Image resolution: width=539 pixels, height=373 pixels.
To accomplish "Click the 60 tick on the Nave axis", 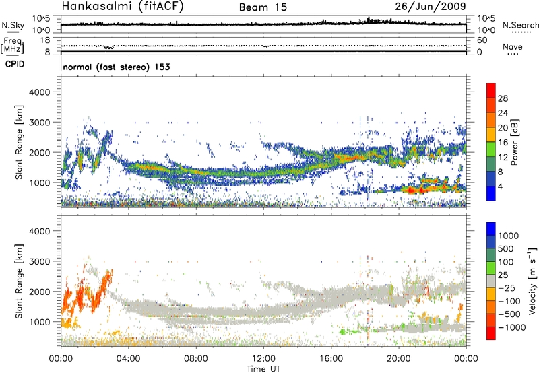I will (482, 40).
